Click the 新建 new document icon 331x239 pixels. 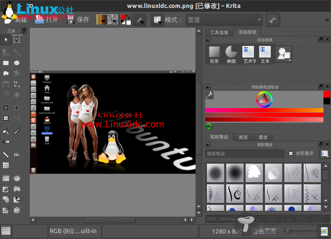[x=8, y=20]
